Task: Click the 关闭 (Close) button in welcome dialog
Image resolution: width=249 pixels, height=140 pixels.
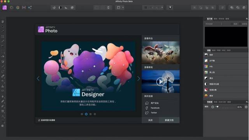Action: [x=150, y=120]
